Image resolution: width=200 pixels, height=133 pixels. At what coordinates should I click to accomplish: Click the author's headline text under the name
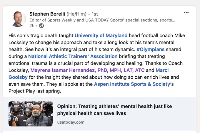(x=102, y=20)
